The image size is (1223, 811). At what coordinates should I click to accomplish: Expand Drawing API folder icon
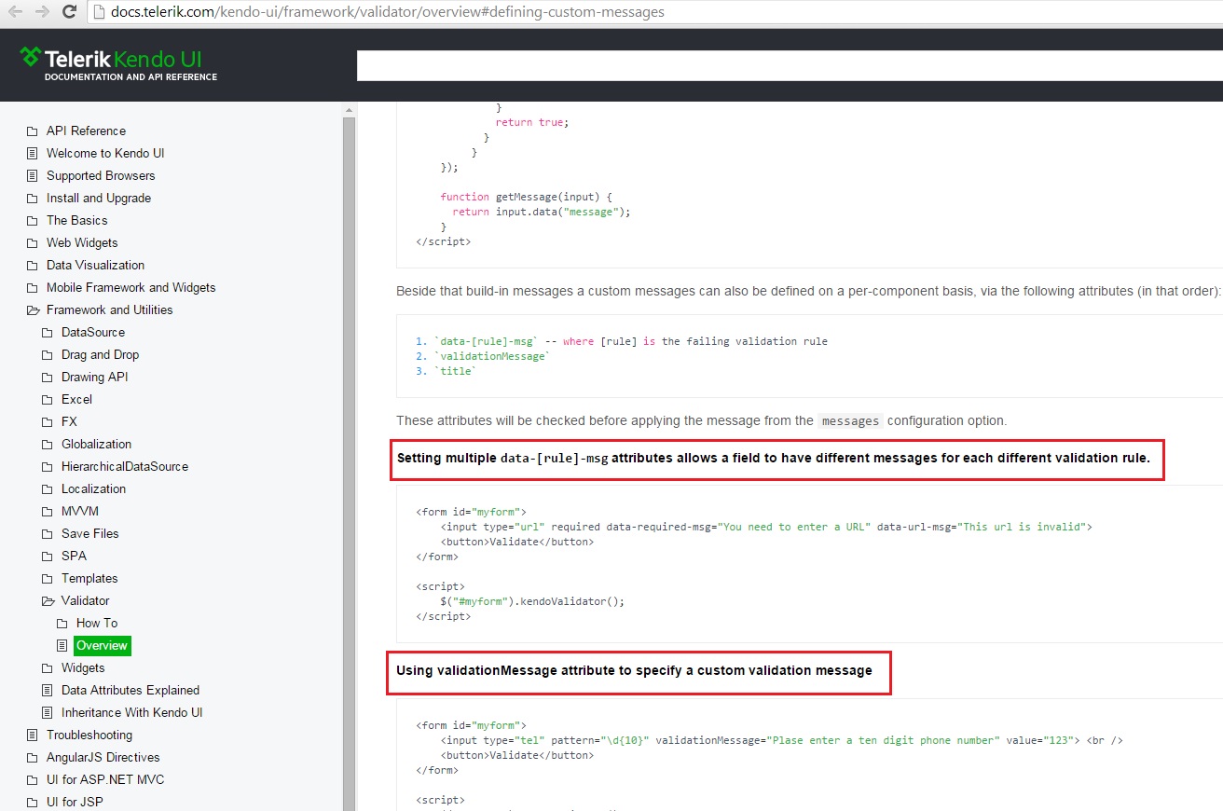tap(47, 378)
